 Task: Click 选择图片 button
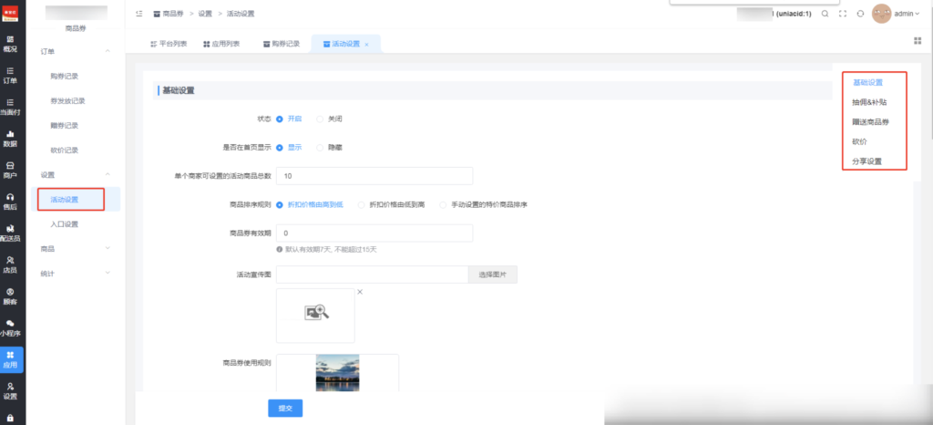coord(493,275)
